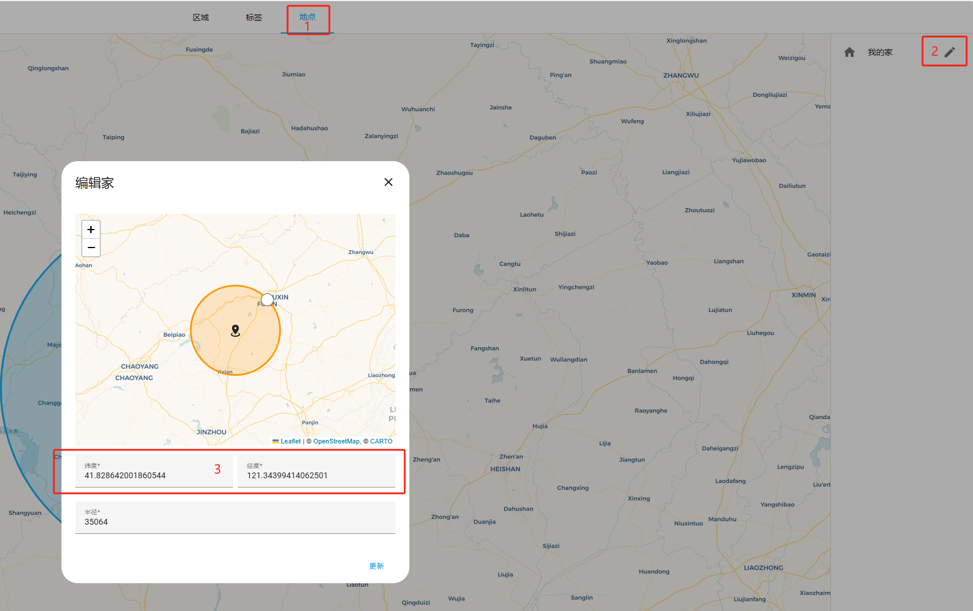Click the home icon beside 我的家
This screenshot has height=611, width=973.
point(849,52)
